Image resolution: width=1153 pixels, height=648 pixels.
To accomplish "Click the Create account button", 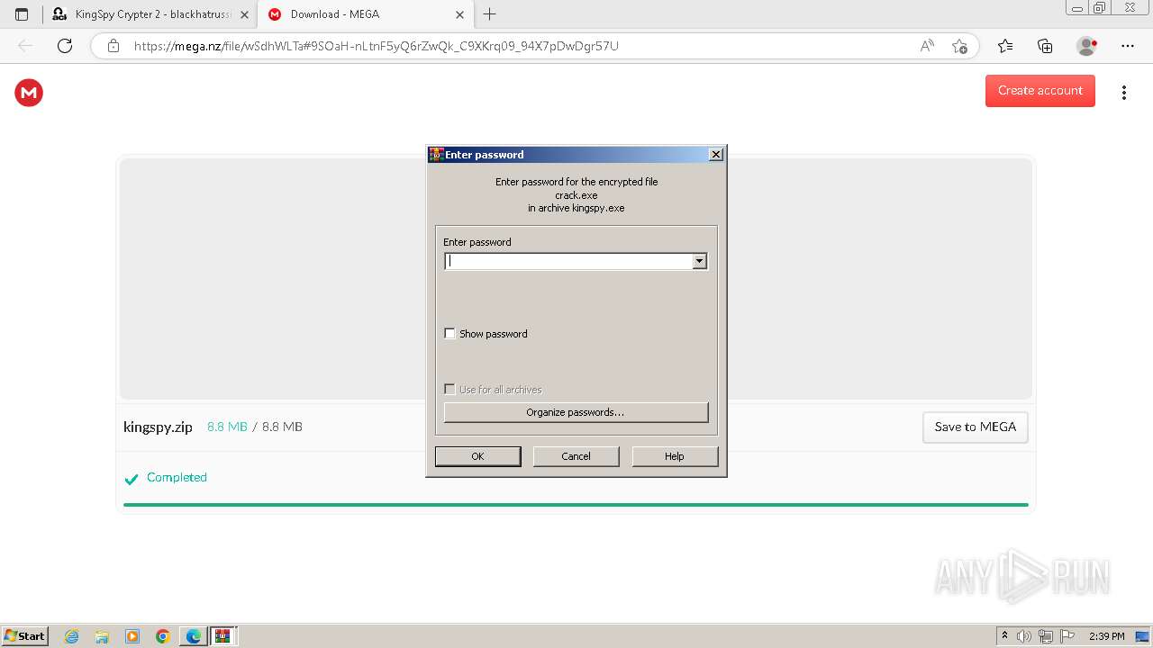I will pos(1040,91).
